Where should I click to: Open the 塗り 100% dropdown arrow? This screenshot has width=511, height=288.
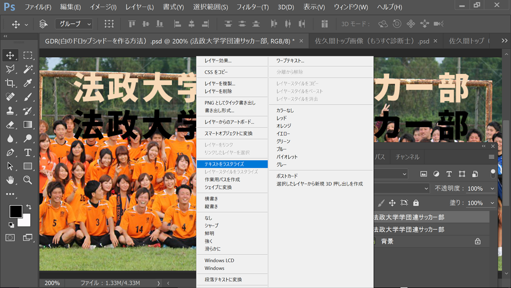click(x=492, y=203)
